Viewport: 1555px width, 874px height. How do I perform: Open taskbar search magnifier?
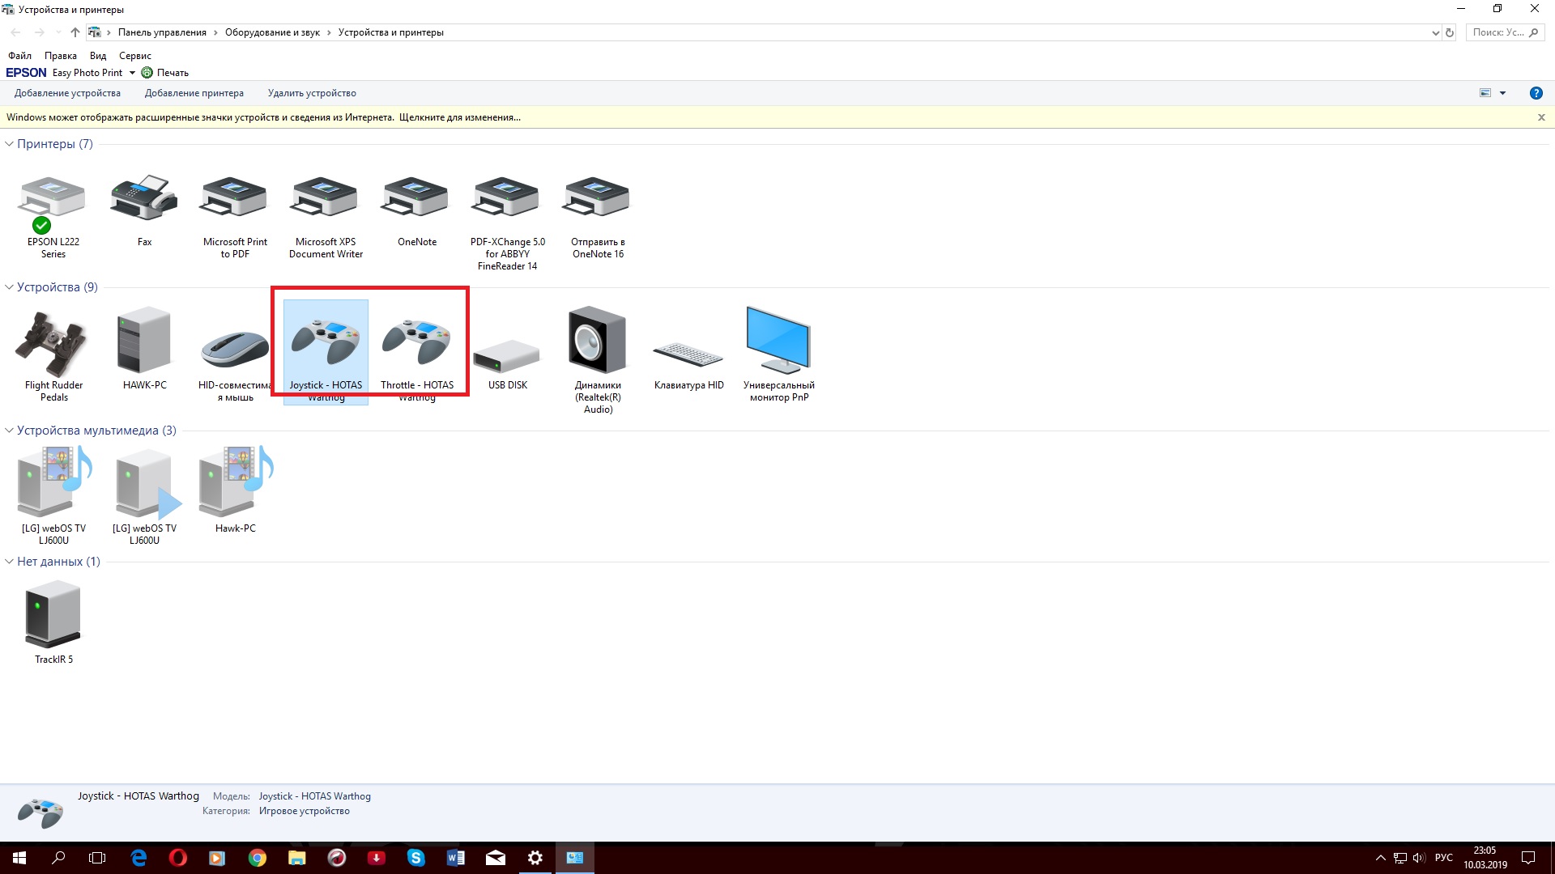[x=58, y=858]
